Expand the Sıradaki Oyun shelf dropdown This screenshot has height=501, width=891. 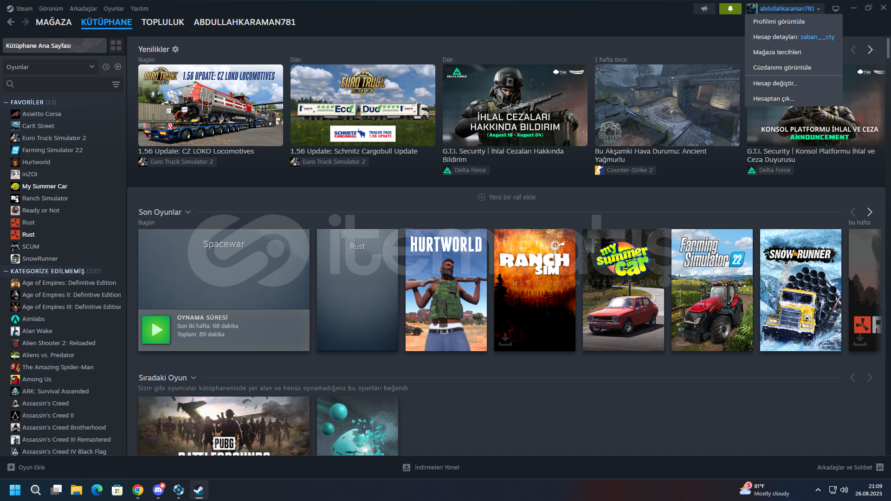coord(194,378)
